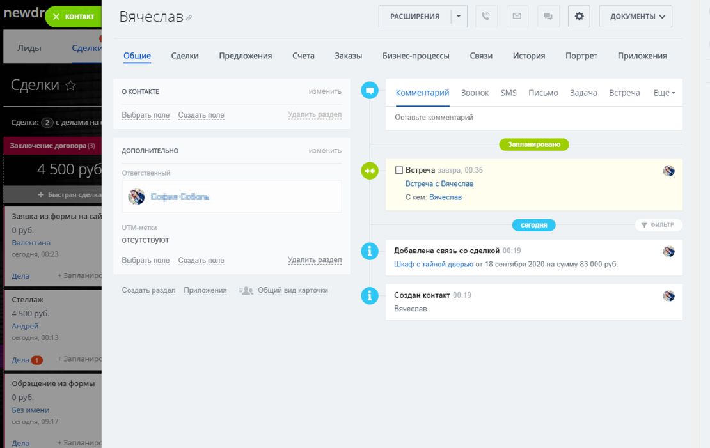Click the link icon next to Вячеслав
Viewport: 710px width, 448px height.
coord(189,19)
